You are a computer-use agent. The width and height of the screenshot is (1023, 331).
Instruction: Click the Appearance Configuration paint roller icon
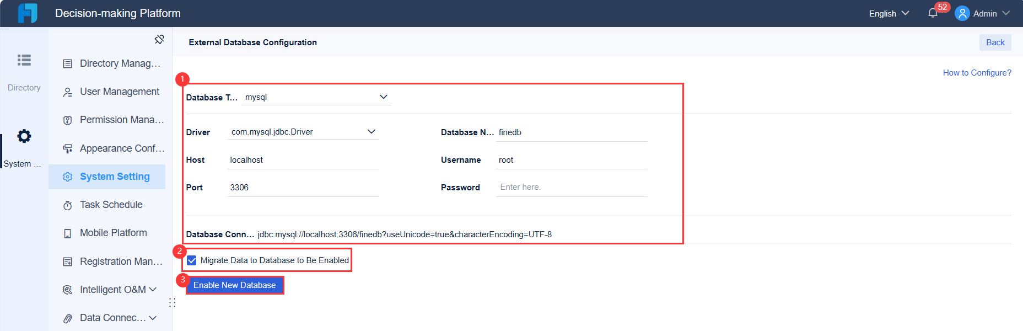pos(67,149)
